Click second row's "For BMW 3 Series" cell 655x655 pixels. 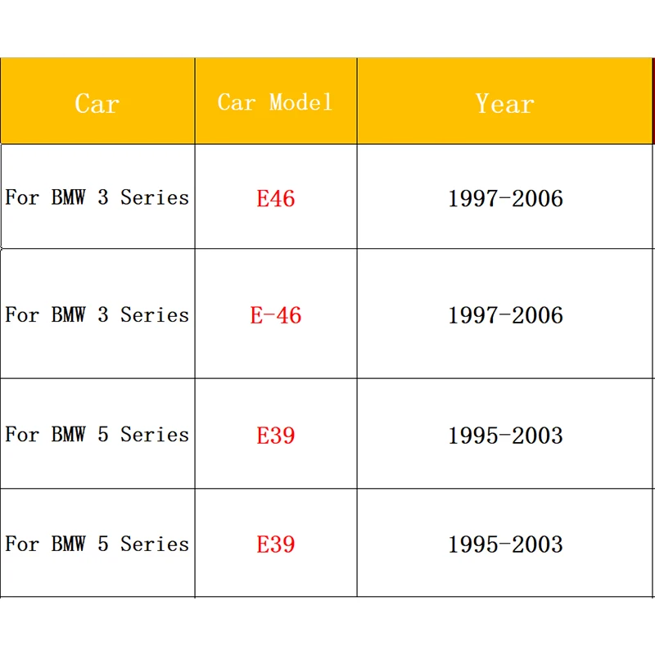[x=97, y=314]
